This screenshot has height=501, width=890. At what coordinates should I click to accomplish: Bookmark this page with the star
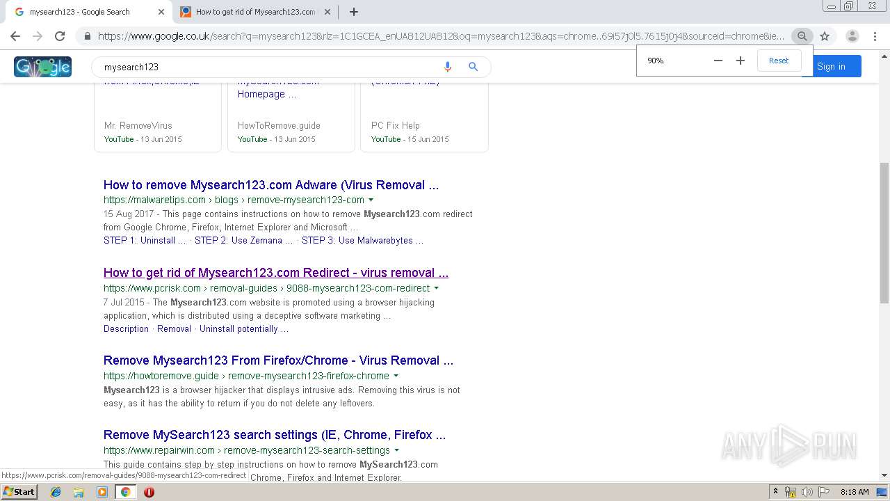(825, 36)
